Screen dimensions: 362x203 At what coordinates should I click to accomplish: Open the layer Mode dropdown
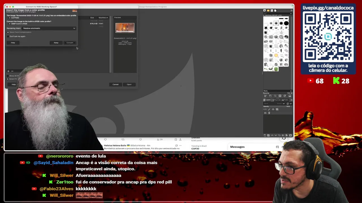click(x=274, y=103)
